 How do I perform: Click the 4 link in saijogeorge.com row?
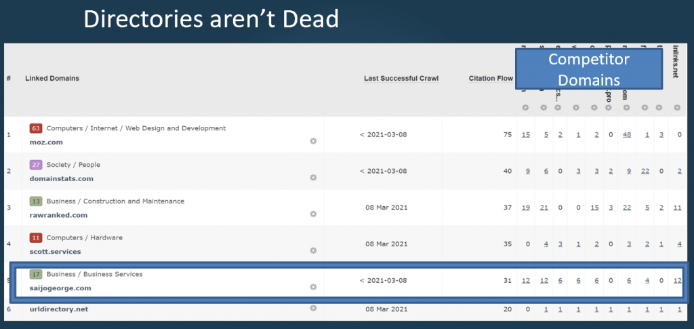(x=647, y=280)
